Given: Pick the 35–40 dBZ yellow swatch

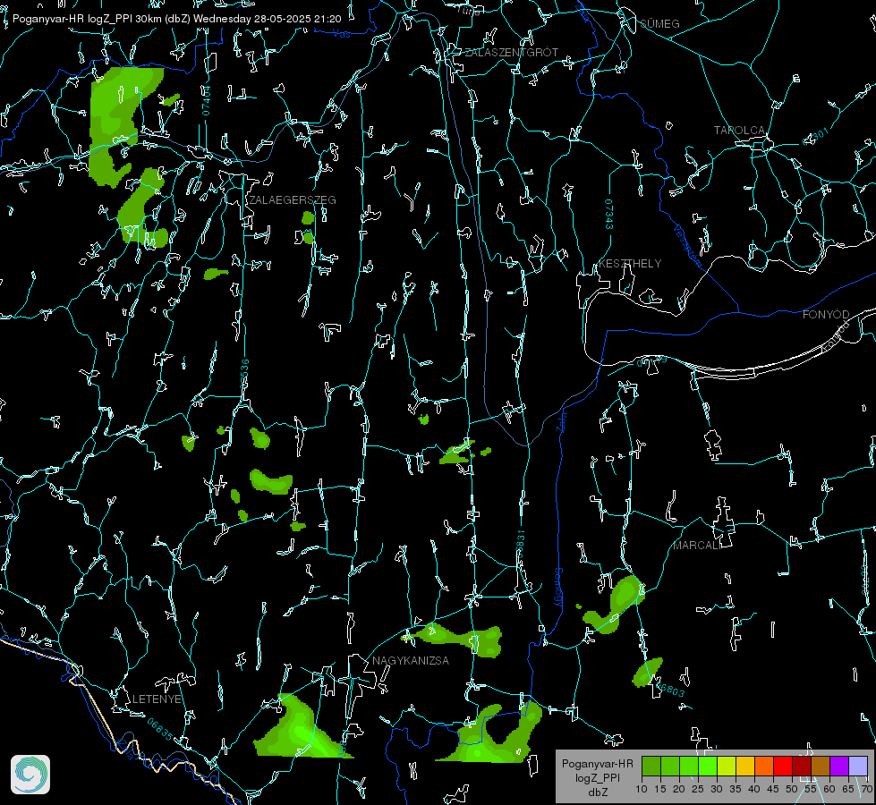Looking at the screenshot, I should [746, 766].
